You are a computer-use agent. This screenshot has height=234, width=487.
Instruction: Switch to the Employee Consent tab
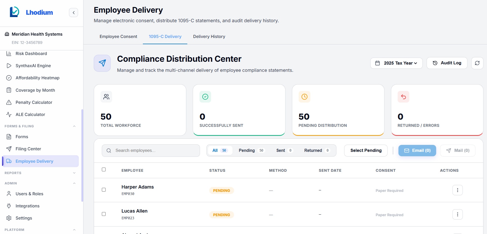(118, 36)
